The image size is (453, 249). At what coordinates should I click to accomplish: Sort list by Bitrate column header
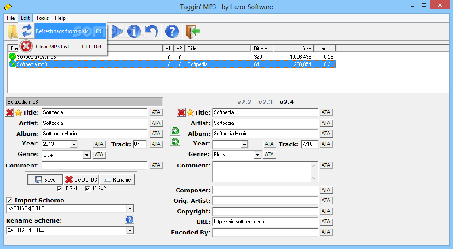tap(262, 48)
